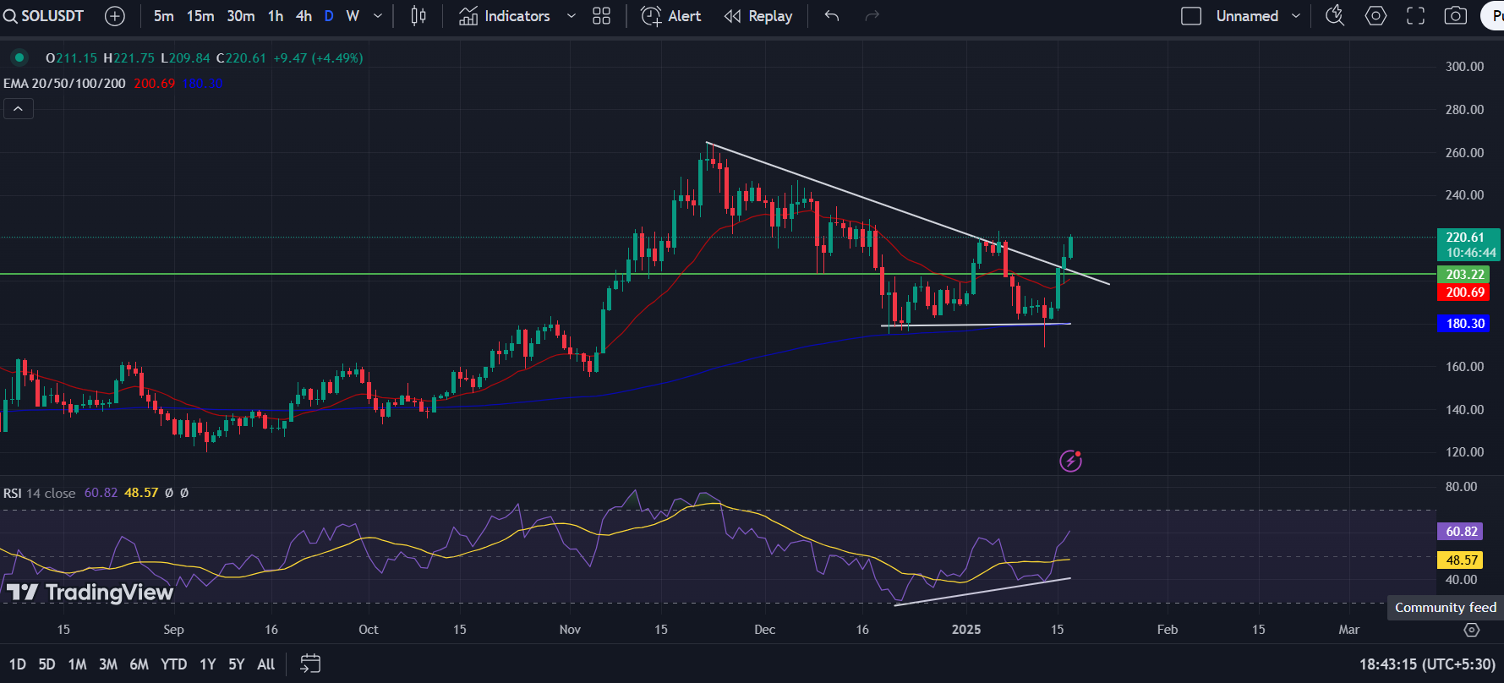The height and width of the screenshot is (683, 1504).
Task: Open the candlestick chart type selector
Action: tap(418, 16)
